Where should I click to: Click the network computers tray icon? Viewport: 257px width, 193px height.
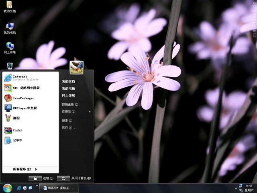241,186
